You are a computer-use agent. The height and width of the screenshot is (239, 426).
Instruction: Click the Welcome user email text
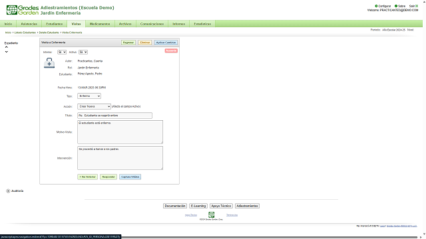[393, 11]
